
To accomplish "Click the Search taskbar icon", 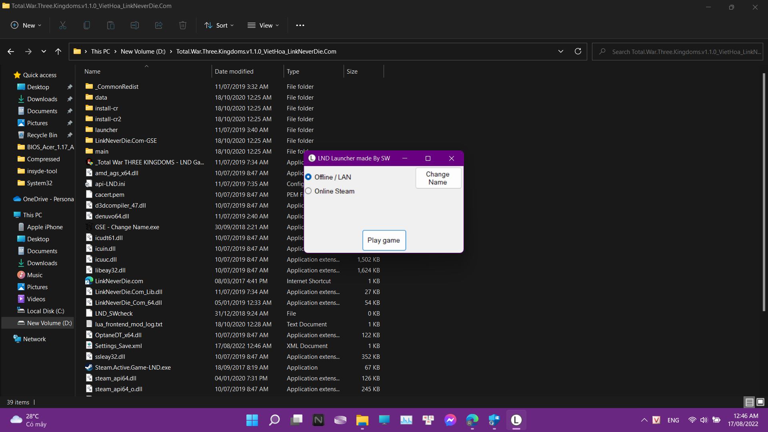I will (275, 420).
